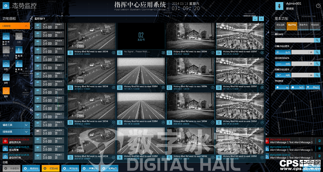Expand the 搜索结果 section
The width and height of the screenshot is (323, 172).
(15, 132)
